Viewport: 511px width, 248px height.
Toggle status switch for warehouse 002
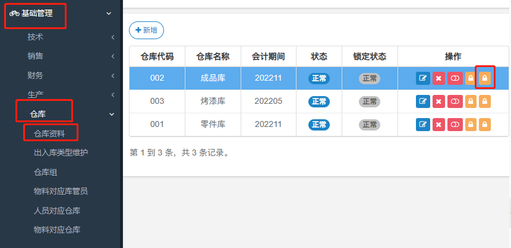(x=455, y=78)
